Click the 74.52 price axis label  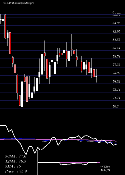point(117,81)
